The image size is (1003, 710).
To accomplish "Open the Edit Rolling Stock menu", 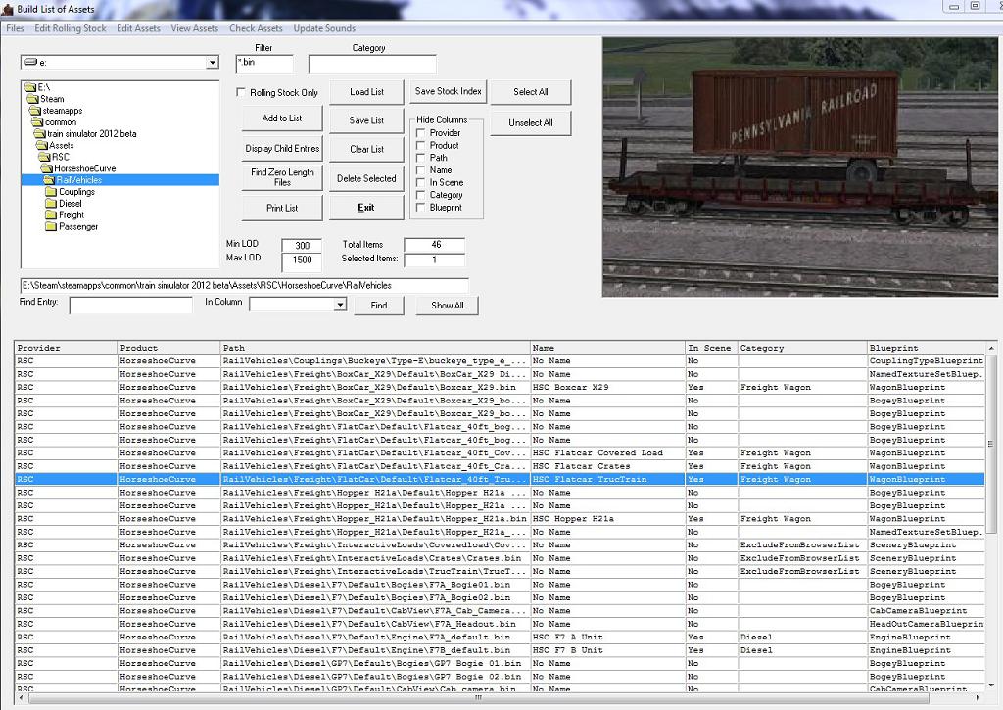I will point(71,28).
